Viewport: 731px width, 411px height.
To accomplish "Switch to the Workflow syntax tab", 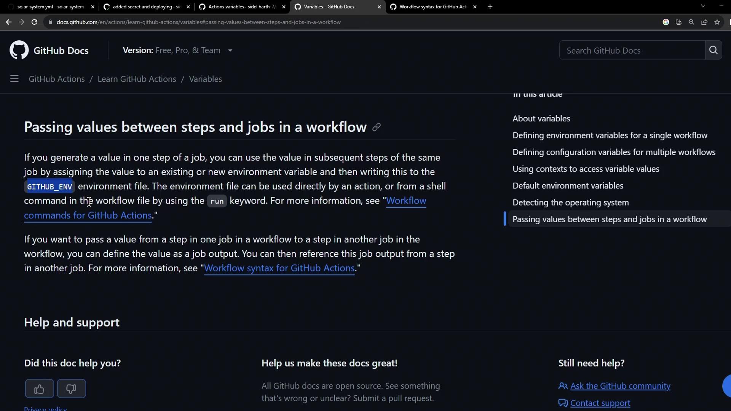I will point(433,7).
